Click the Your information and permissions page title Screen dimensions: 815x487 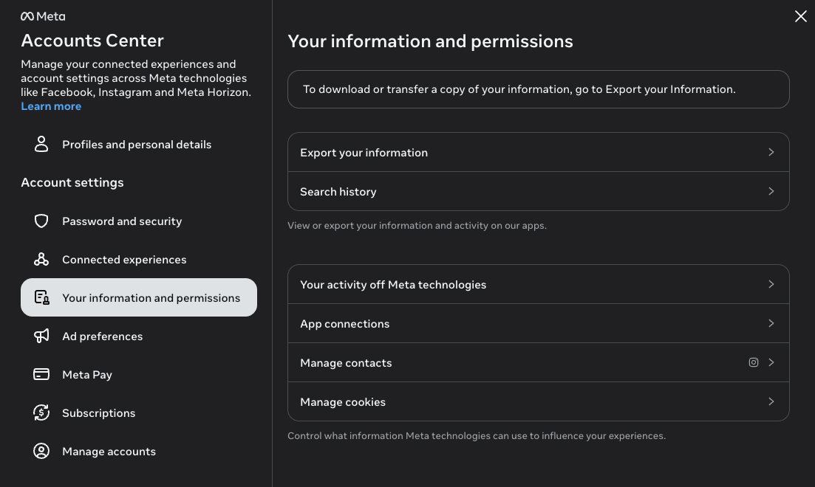[x=430, y=41]
